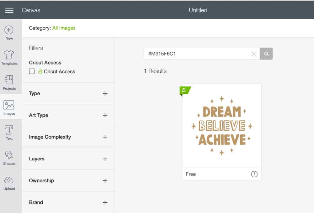Expand the Ownership filter

pyautogui.click(x=68, y=181)
